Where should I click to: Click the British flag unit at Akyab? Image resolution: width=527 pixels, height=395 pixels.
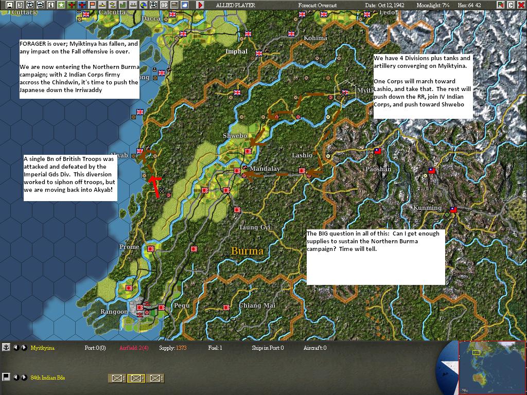tap(140, 151)
